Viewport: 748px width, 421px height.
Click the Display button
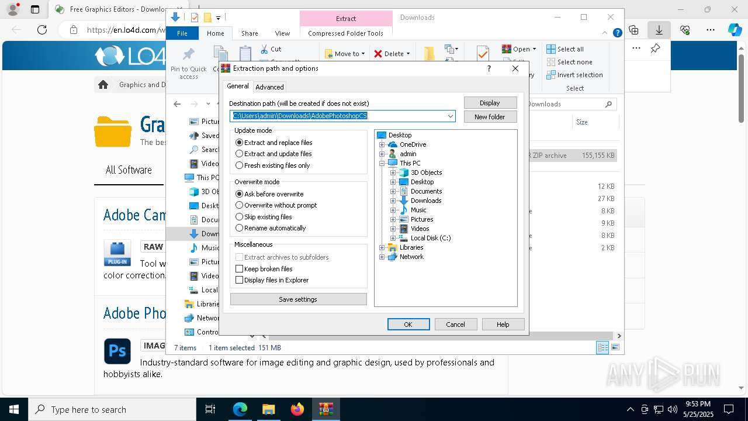click(490, 103)
